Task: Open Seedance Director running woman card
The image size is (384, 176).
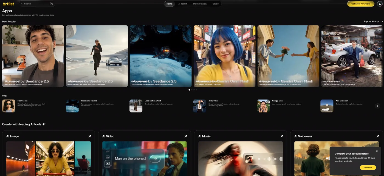Action: tap(97, 56)
